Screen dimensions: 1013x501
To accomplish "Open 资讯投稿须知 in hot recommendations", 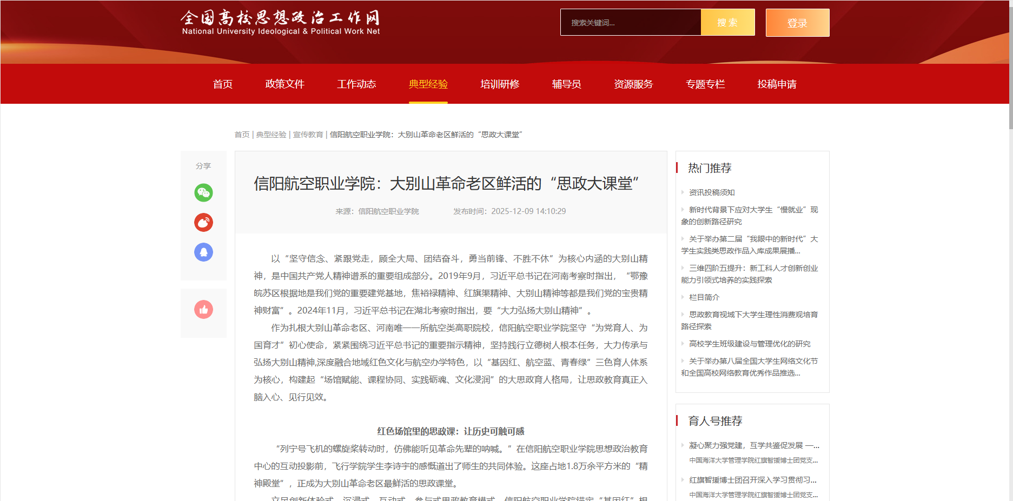I will pos(711,192).
